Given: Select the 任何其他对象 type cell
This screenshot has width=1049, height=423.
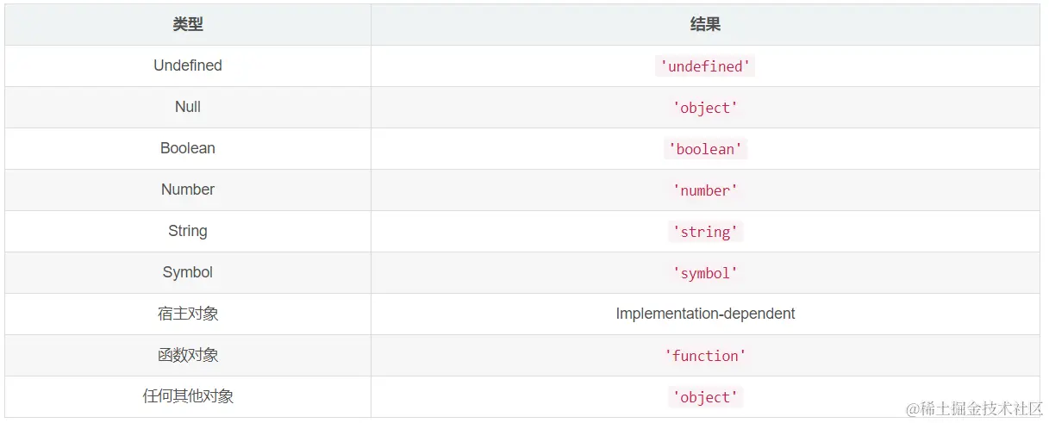Looking at the screenshot, I should coord(188,396).
